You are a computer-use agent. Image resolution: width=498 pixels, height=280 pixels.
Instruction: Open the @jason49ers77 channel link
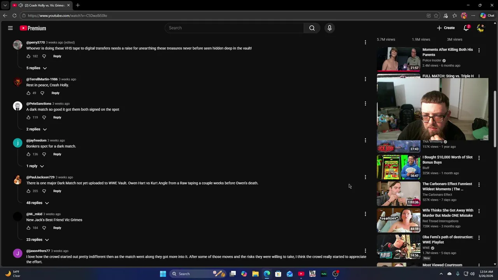coord(38,251)
